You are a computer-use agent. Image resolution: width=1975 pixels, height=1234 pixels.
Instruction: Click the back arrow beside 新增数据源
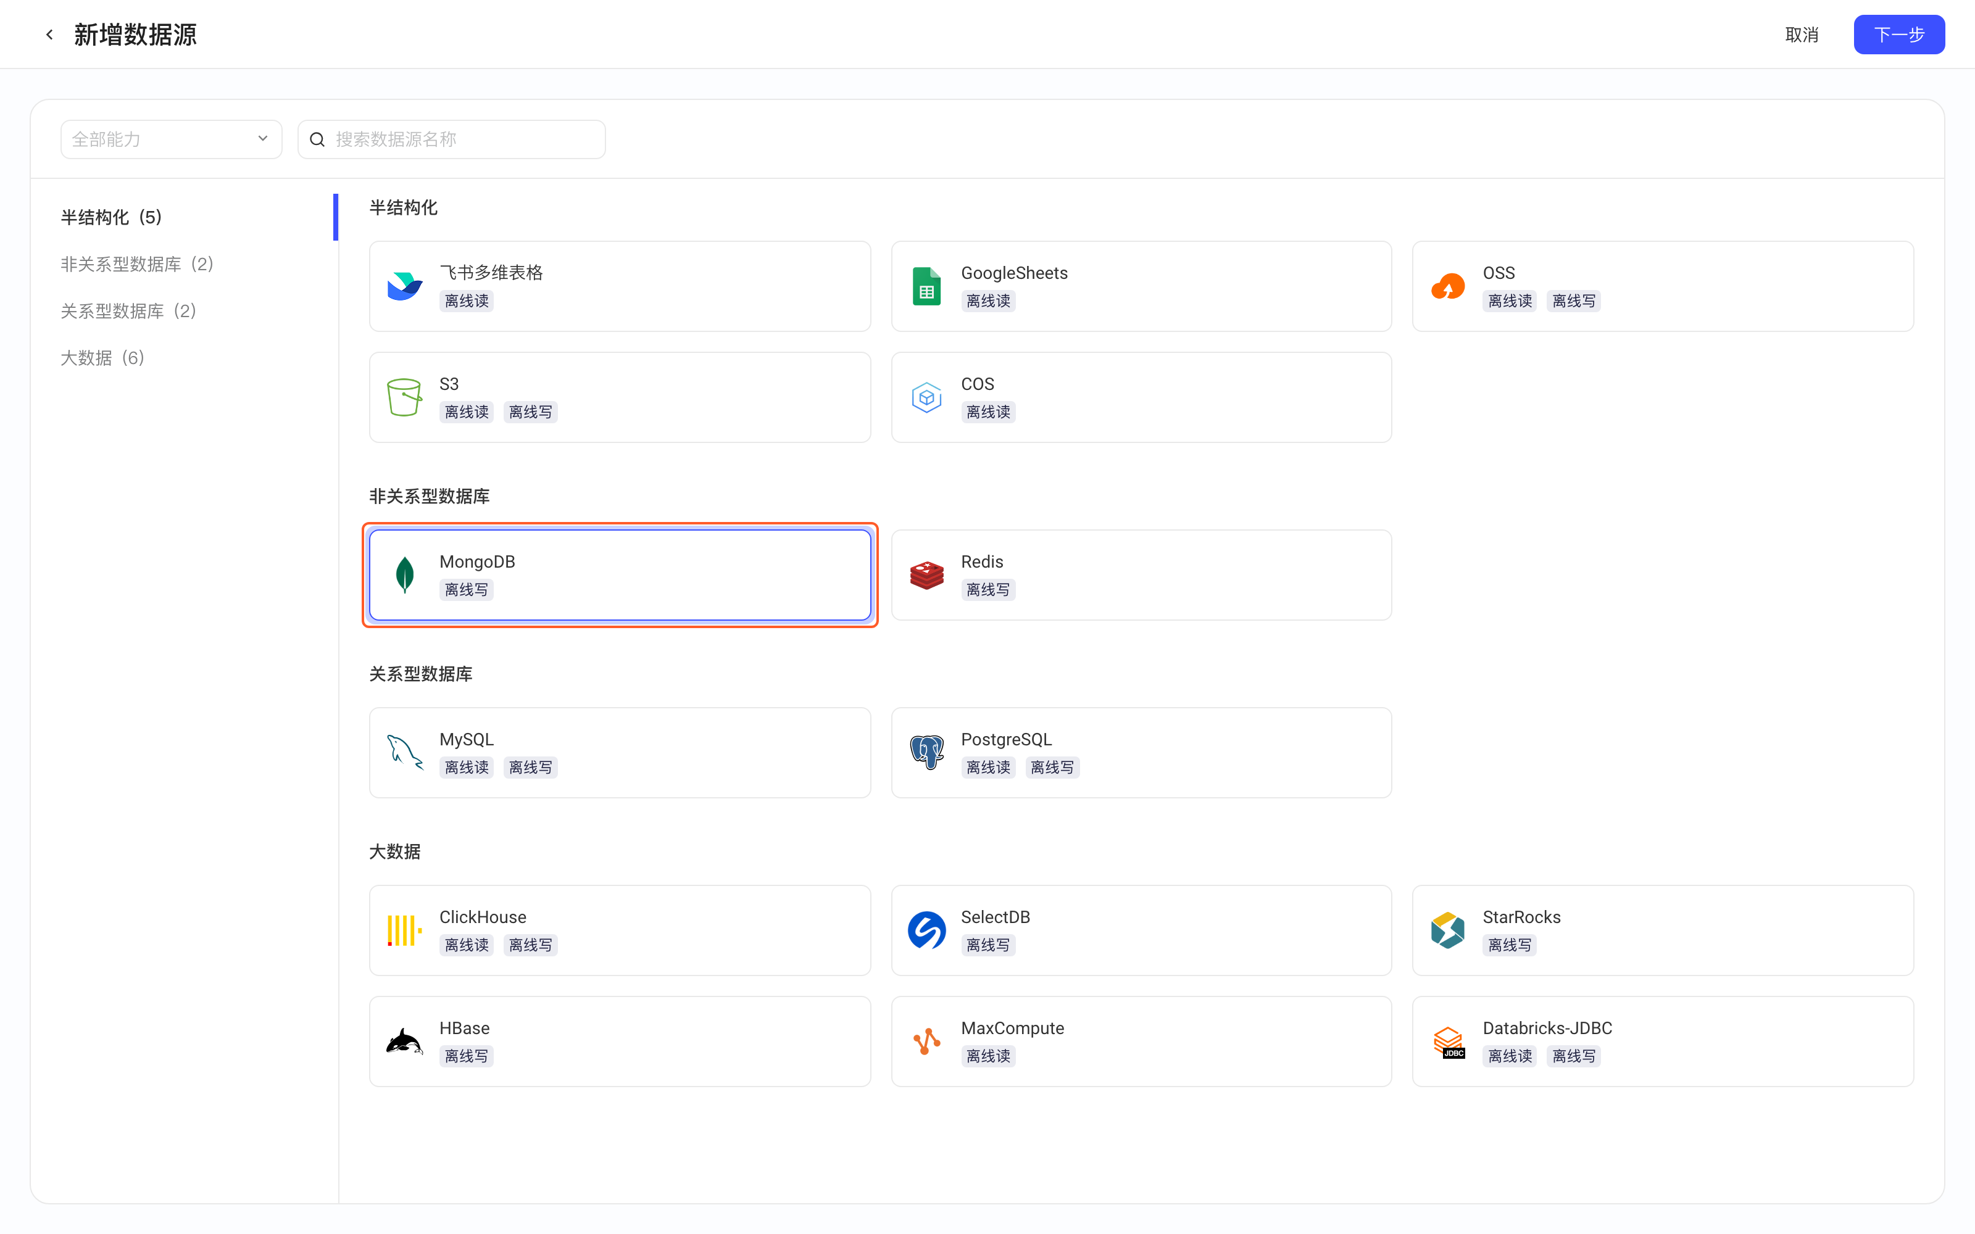tap(50, 35)
